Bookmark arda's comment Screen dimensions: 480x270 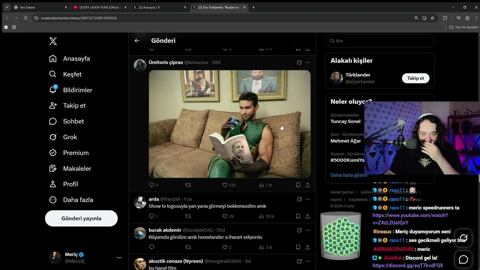pyautogui.click(x=298, y=216)
